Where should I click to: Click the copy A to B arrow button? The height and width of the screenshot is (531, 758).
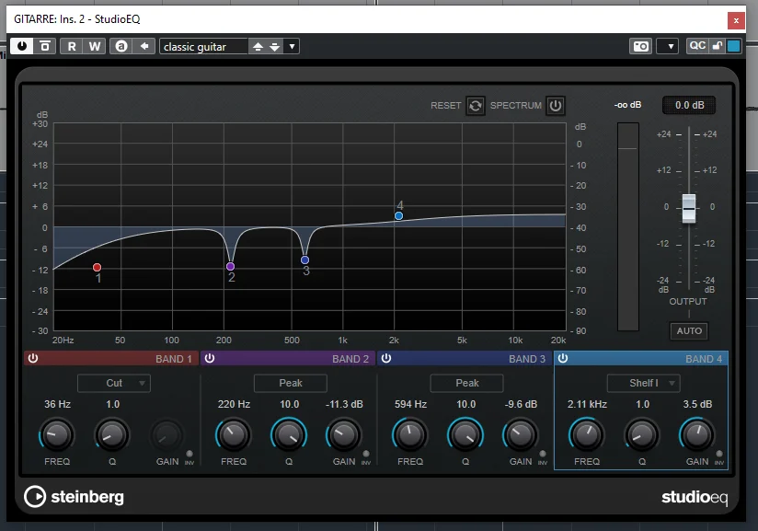coord(144,46)
